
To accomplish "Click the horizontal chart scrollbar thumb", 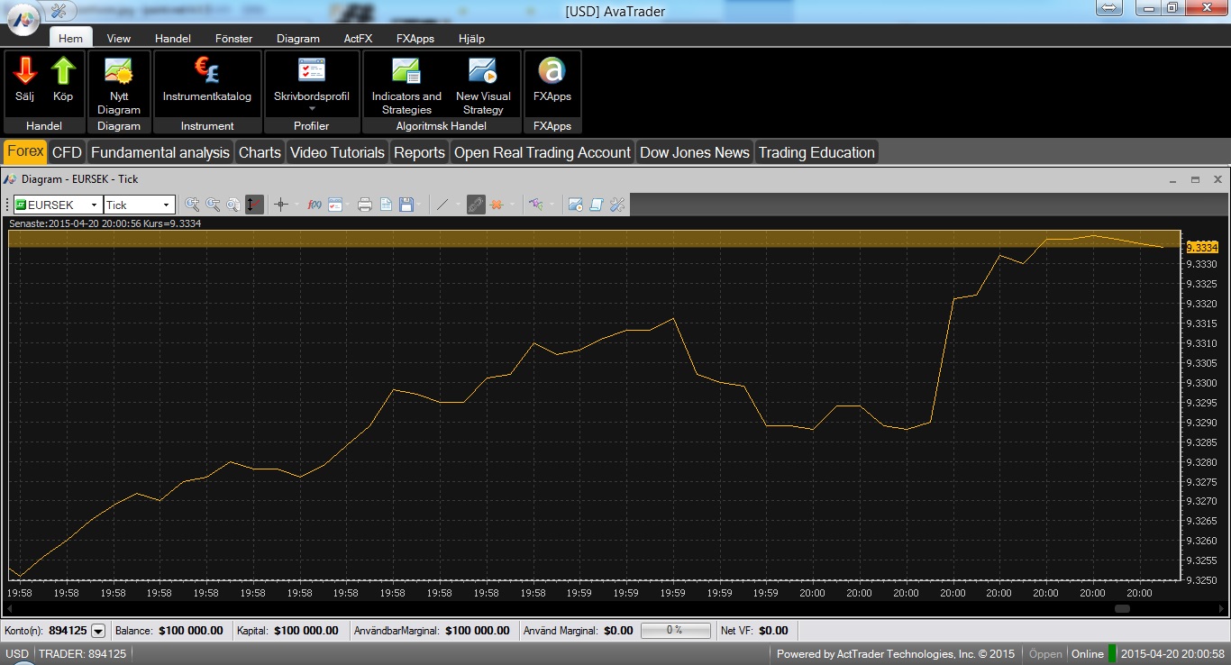I will pos(1122,609).
